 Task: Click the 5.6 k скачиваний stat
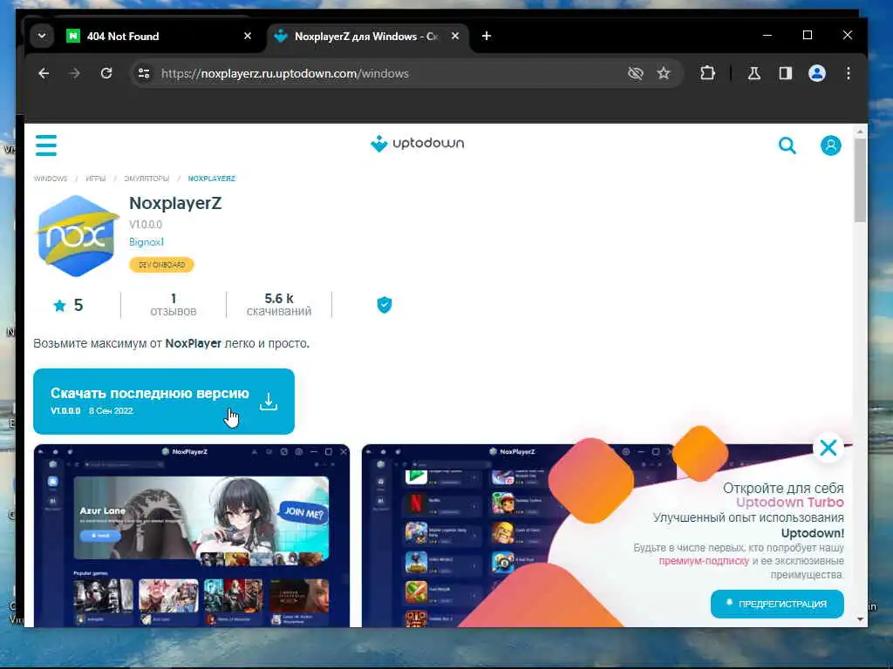point(279,305)
